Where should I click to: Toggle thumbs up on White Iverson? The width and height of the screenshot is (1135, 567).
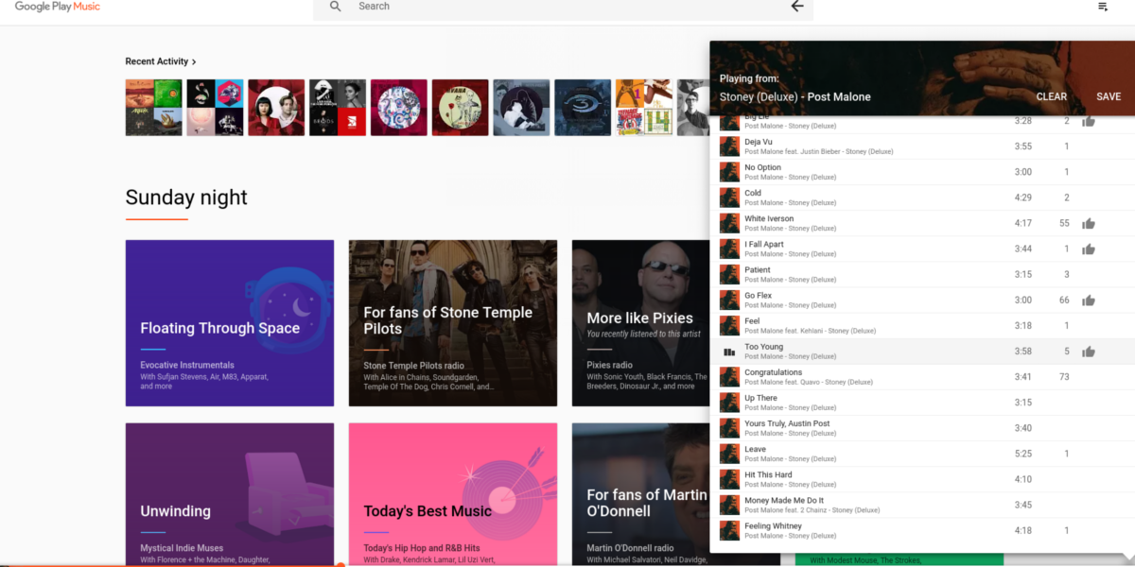click(1089, 223)
